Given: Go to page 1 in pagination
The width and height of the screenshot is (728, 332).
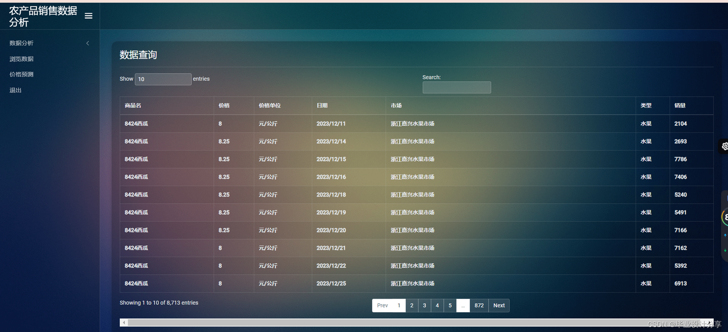Looking at the screenshot, I should tap(399, 305).
